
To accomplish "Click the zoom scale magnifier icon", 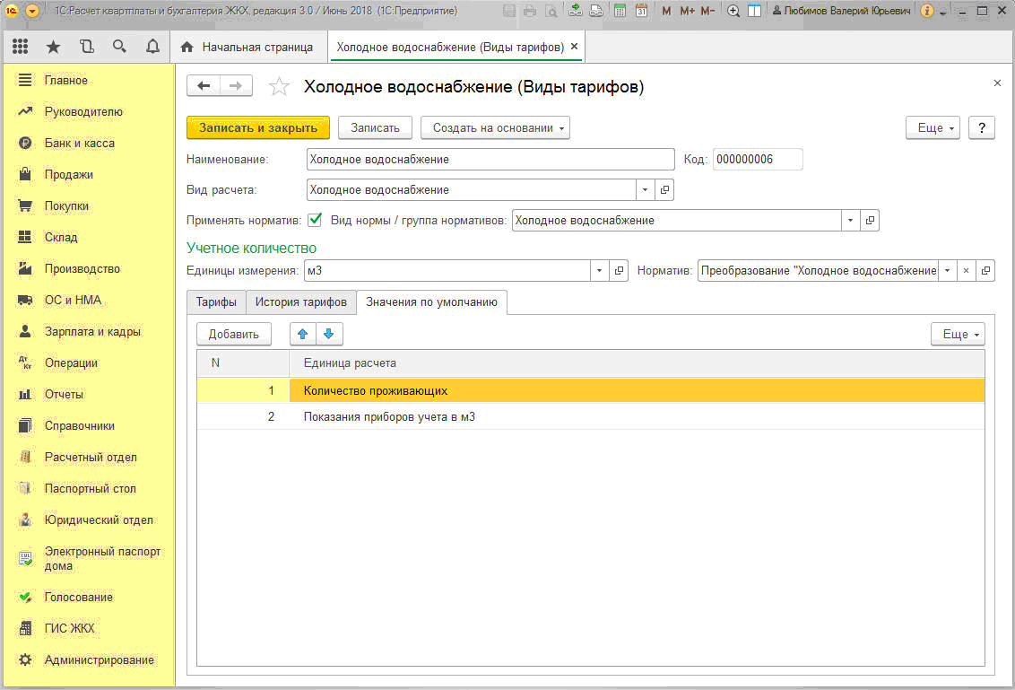I will tap(733, 11).
